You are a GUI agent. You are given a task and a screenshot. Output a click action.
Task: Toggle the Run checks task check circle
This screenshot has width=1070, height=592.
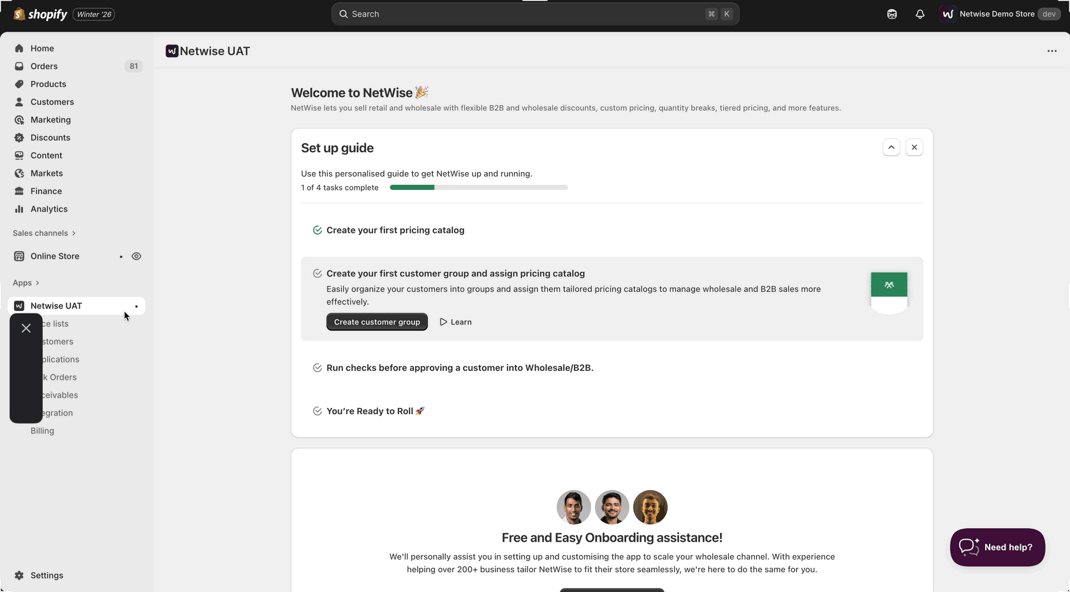[317, 368]
